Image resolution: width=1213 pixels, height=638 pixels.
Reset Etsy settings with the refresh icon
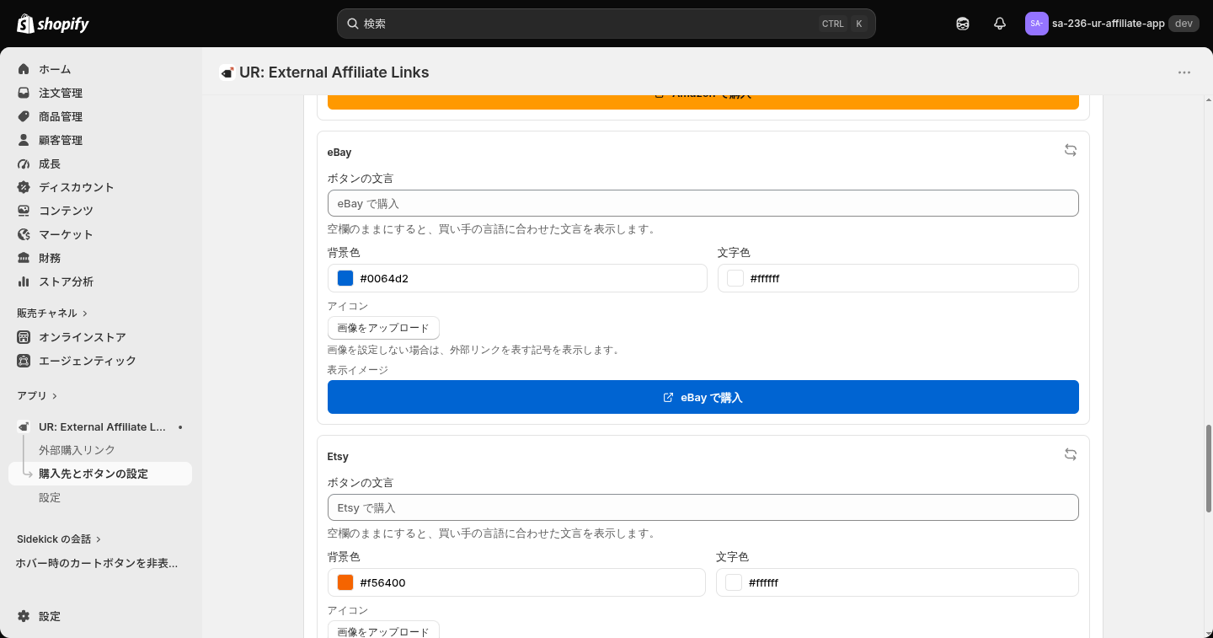tap(1071, 454)
